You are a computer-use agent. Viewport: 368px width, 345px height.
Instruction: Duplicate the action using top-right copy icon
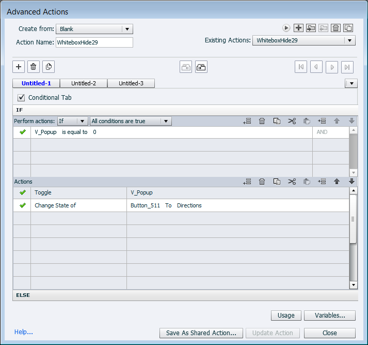(348, 28)
